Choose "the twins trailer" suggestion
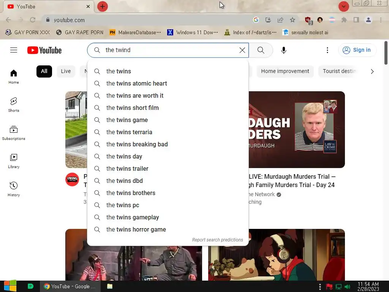This screenshot has width=389, height=292. click(x=168, y=168)
